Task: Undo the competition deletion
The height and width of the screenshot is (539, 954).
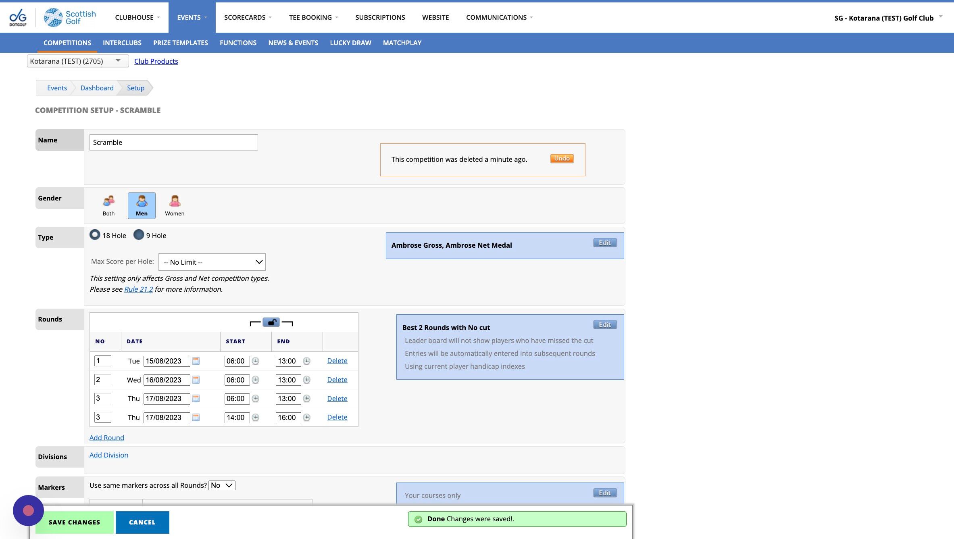Action: click(x=562, y=159)
